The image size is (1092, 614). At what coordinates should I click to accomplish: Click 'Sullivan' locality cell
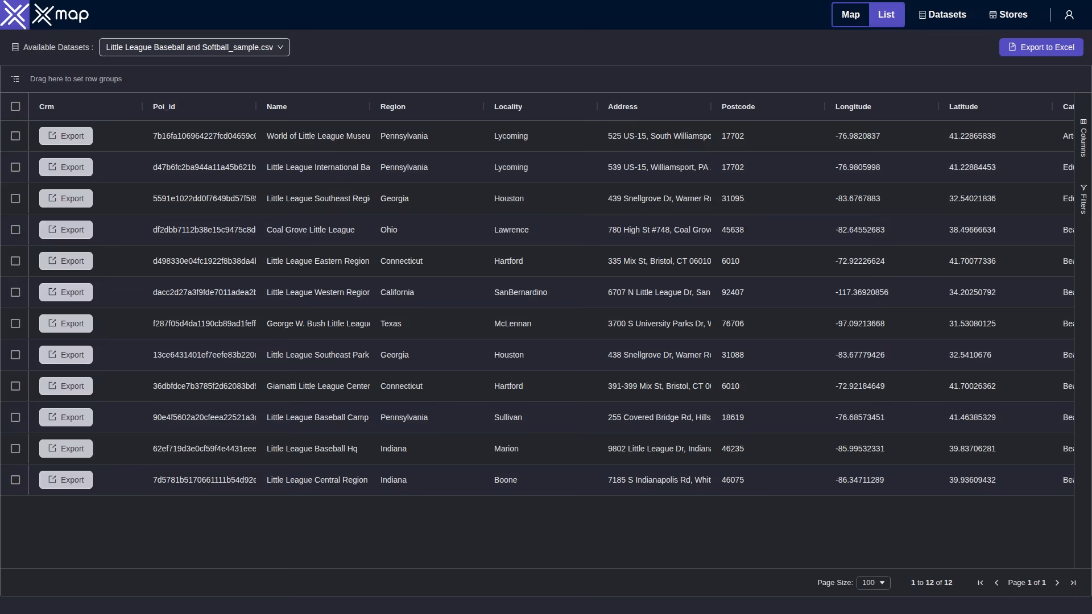click(x=540, y=417)
